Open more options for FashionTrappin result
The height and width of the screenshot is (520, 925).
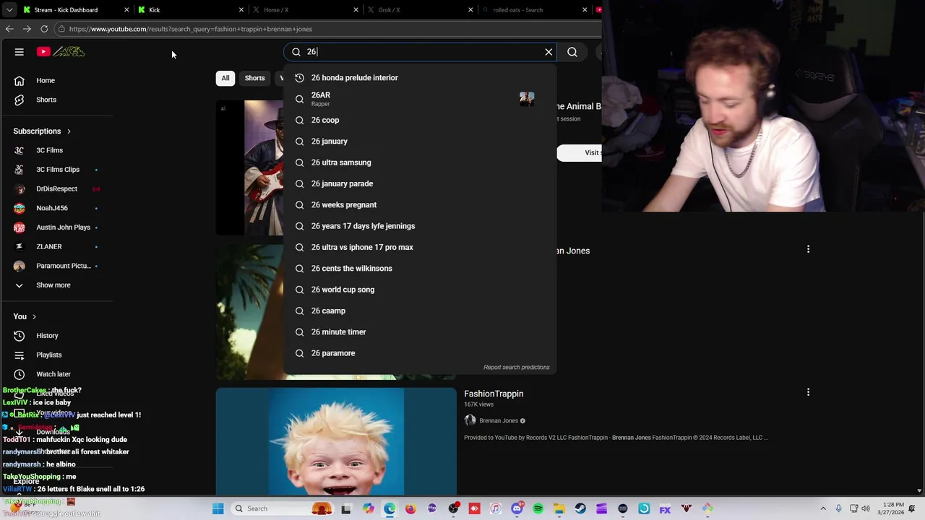(808, 392)
